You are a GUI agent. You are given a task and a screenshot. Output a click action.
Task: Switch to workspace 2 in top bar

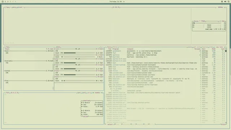tap(8, 1)
